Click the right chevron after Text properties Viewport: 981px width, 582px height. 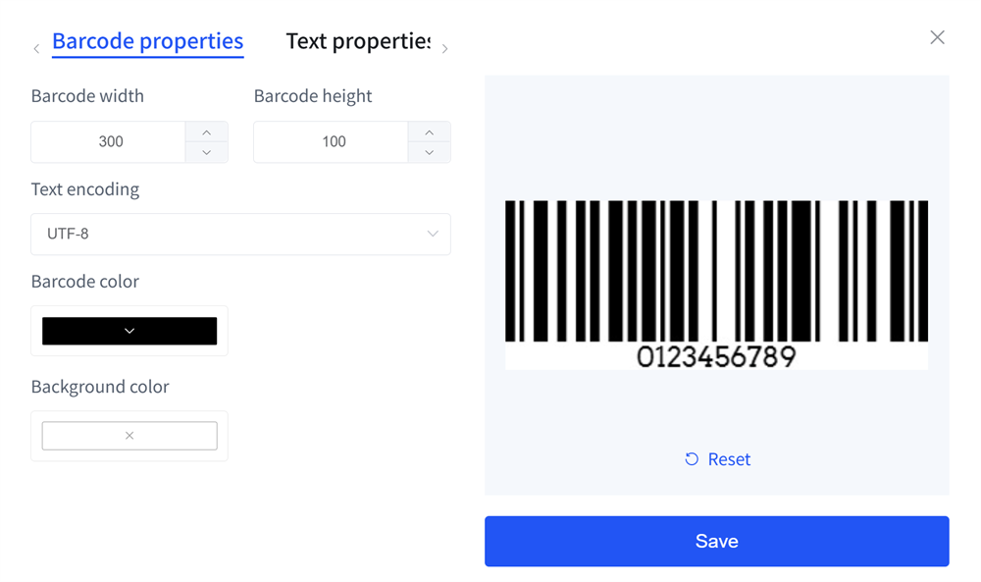[444, 47]
